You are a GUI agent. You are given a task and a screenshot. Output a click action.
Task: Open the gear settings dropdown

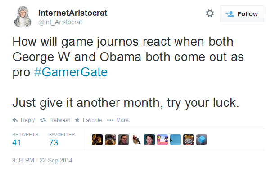point(210,13)
